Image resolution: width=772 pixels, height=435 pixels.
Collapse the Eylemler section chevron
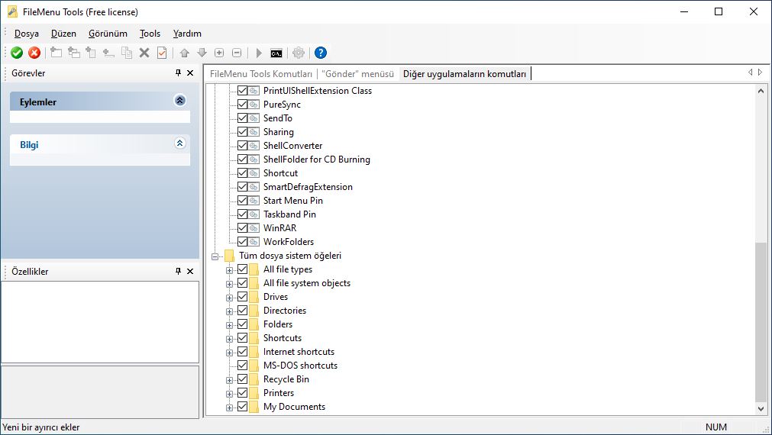click(179, 101)
